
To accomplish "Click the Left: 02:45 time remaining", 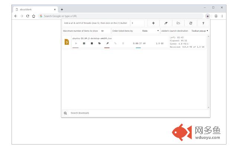I will pyautogui.click(x=177, y=37).
